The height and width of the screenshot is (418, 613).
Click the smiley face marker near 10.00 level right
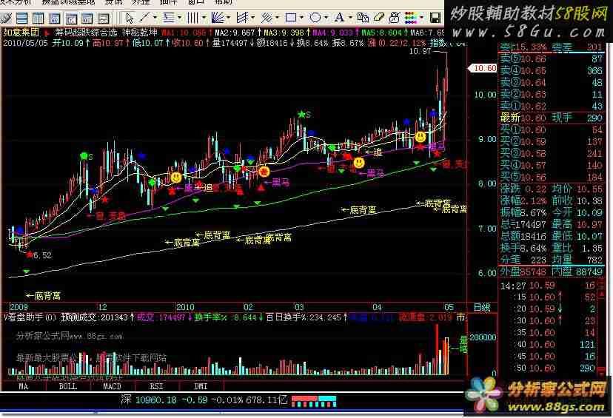tap(421, 137)
